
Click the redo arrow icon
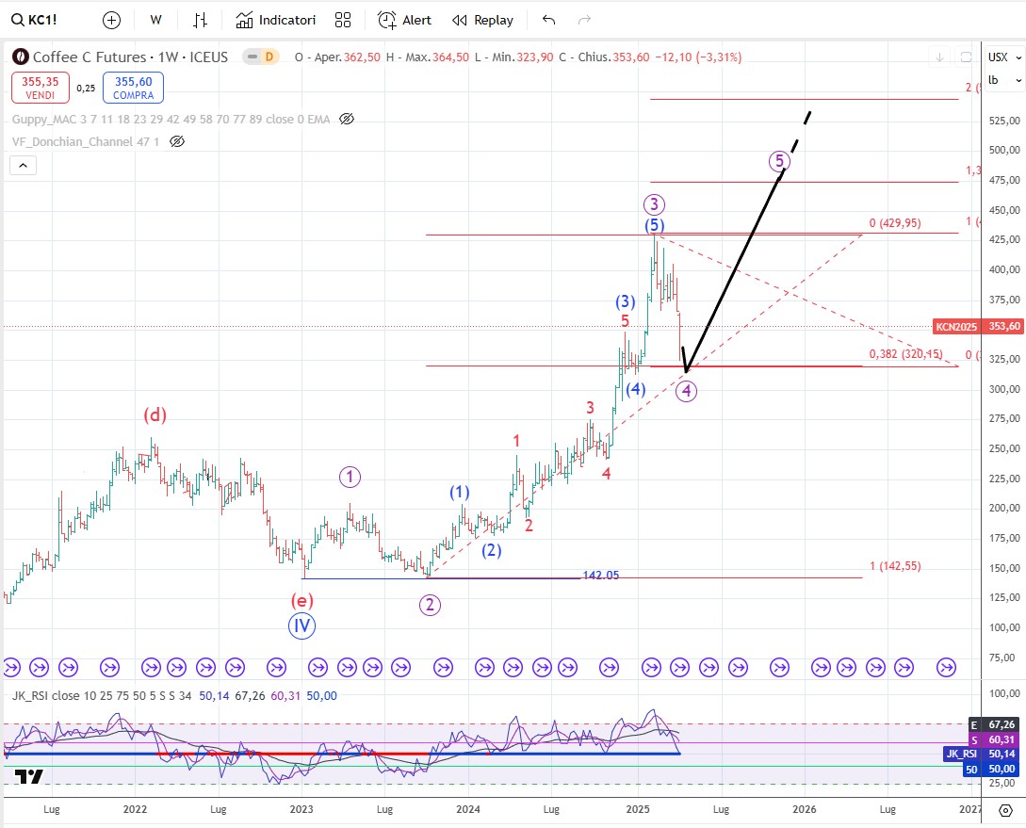[584, 20]
